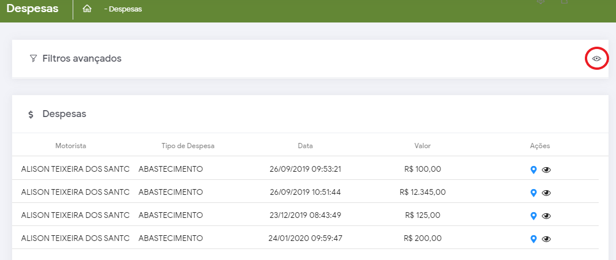This screenshot has height=260, width=616.
Task: Click the dollar sign icon beside Despesas
Action: [31, 115]
